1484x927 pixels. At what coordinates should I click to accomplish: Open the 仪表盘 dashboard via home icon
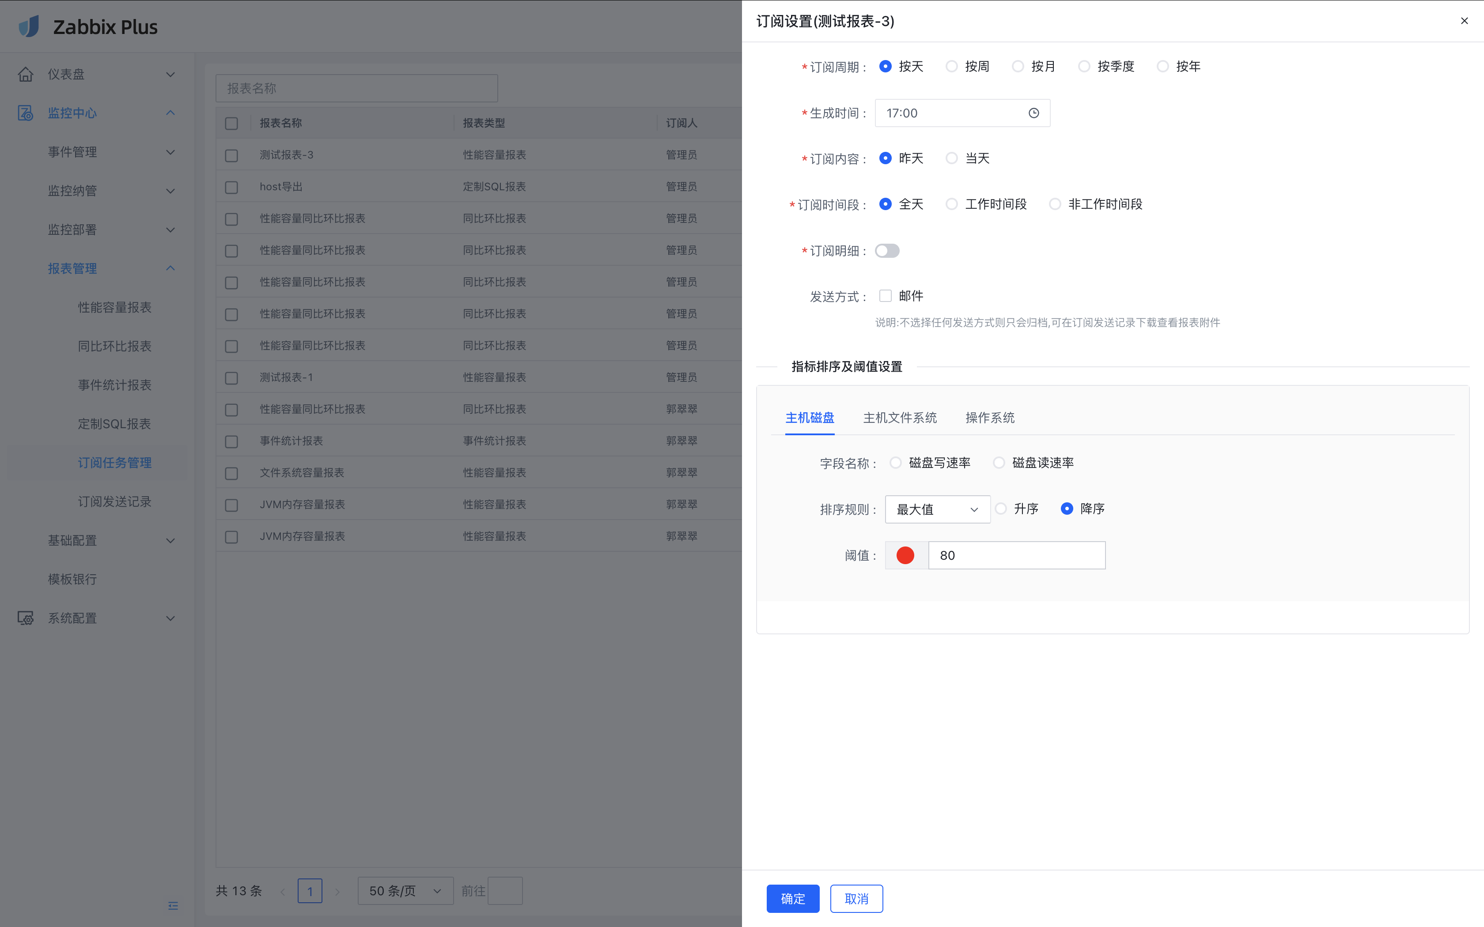tap(26, 74)
